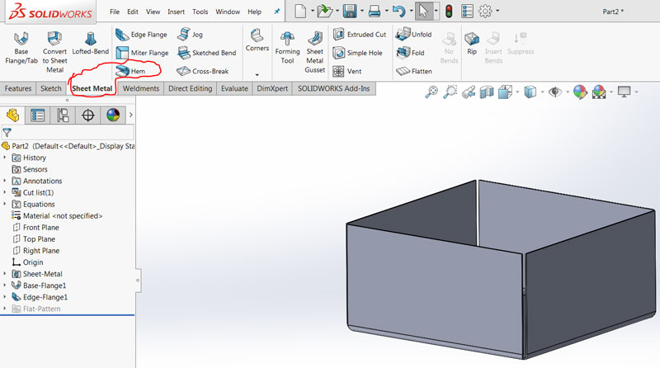The height and width of the screenshot is (368, 660).
Task: Select the Unfold tool
Action: 414,35
